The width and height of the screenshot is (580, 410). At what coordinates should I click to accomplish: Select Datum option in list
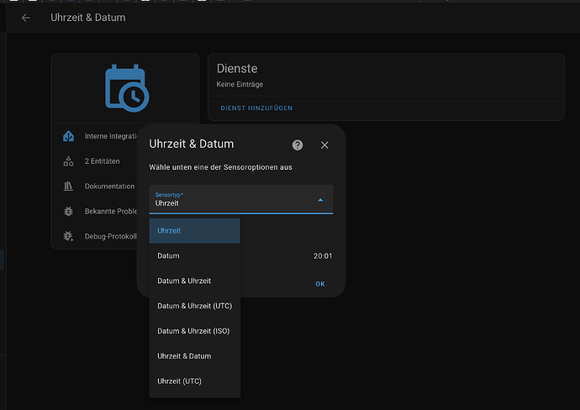click(x=194, y=256)
